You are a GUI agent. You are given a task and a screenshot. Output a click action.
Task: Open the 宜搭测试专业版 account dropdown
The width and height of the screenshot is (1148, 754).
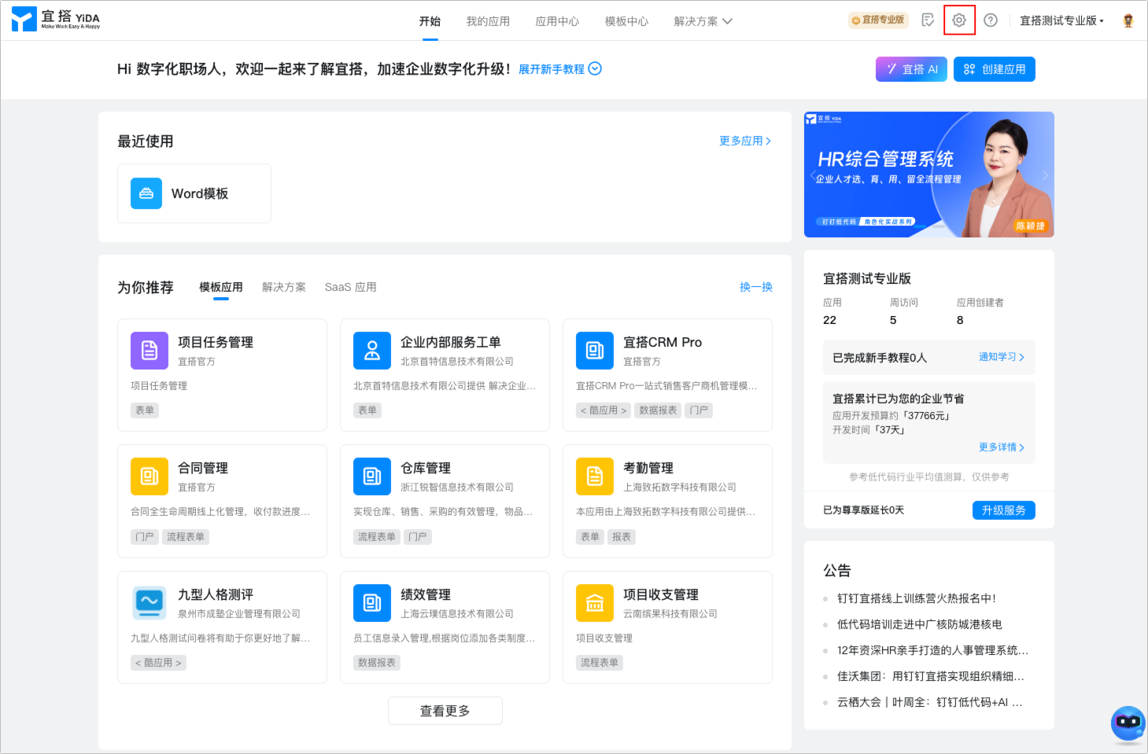pyautogui.click(x=1061, y=20)
